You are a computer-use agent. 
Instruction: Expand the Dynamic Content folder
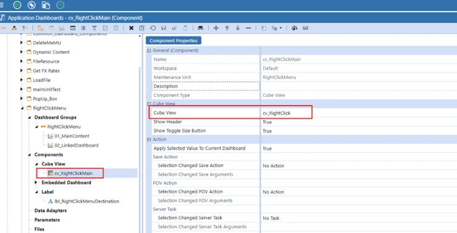[x=22, y=52]
